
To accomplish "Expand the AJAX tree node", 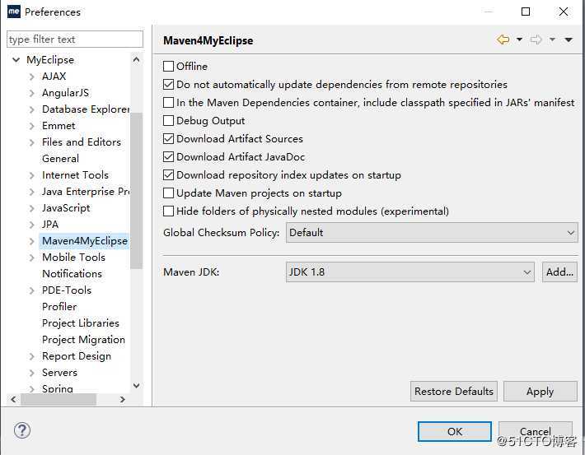I will 31,77.
